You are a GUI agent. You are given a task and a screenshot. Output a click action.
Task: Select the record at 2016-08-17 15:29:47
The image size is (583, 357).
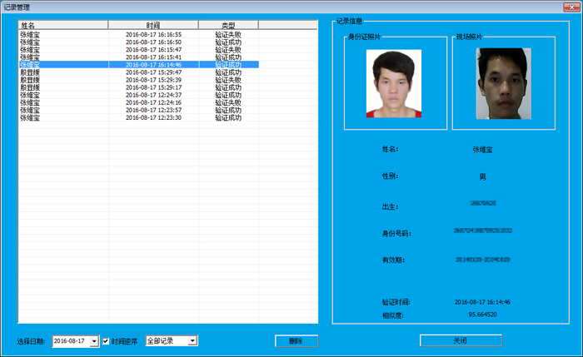153,72
